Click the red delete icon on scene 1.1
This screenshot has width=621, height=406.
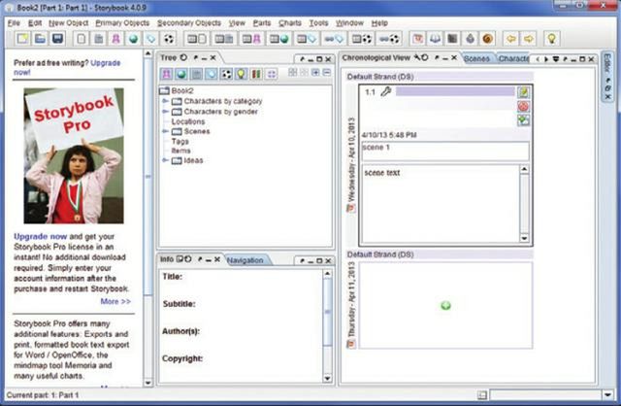point(524,106)
